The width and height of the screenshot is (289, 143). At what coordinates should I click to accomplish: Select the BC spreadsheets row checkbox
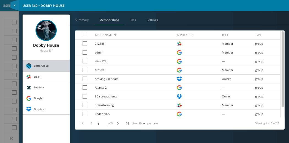point(85,96)
